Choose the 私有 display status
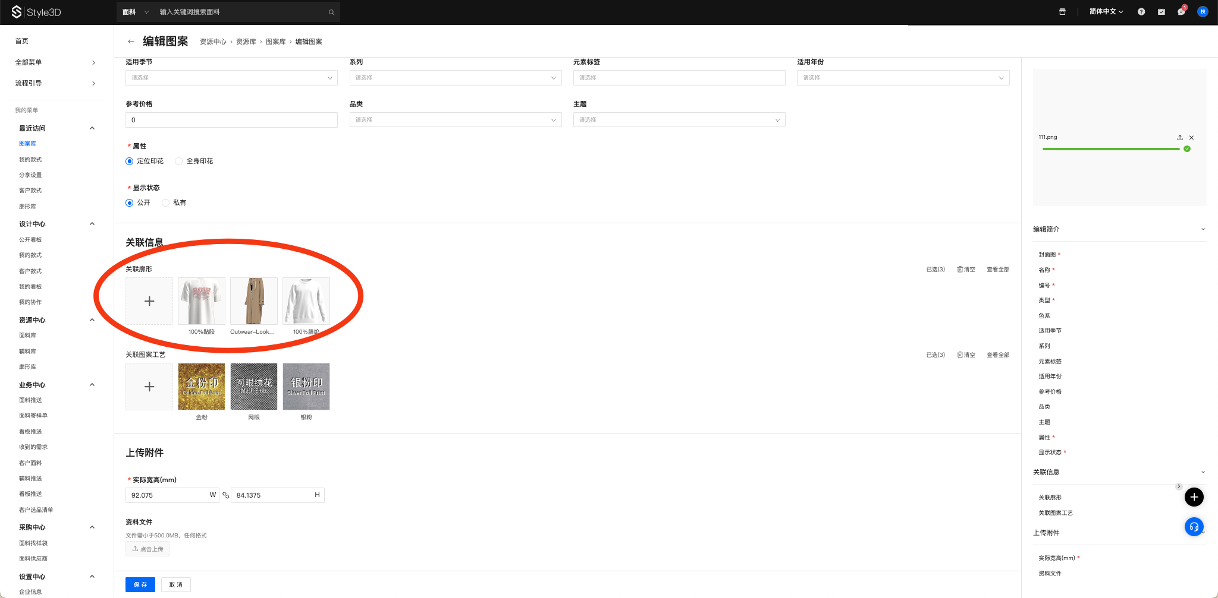The width and height of the screenshot is (1218, 598). [x=166, y=203]
